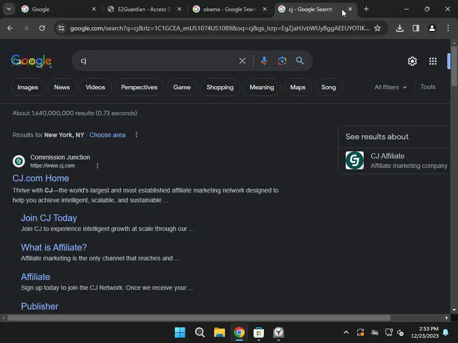The width and height of the screenshot is (458, 343).
Task: Open location results options menu
Action: (x=136, y=134)
